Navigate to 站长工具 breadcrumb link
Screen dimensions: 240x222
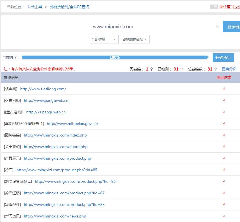pos(34,6)
